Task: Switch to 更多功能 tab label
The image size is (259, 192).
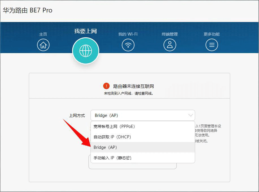Action: [211, 34]
